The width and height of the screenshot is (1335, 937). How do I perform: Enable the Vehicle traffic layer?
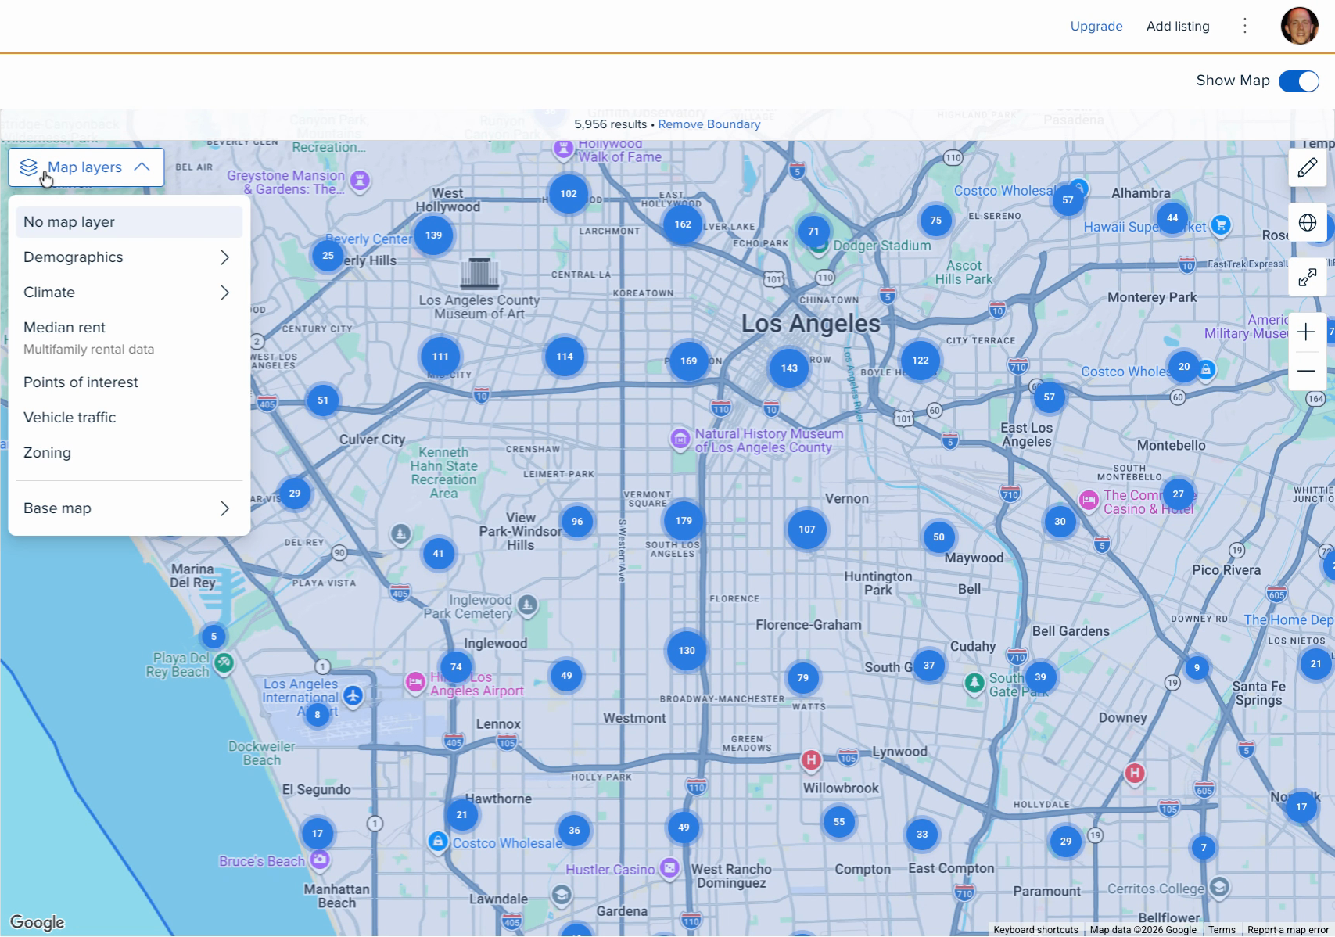129,418
